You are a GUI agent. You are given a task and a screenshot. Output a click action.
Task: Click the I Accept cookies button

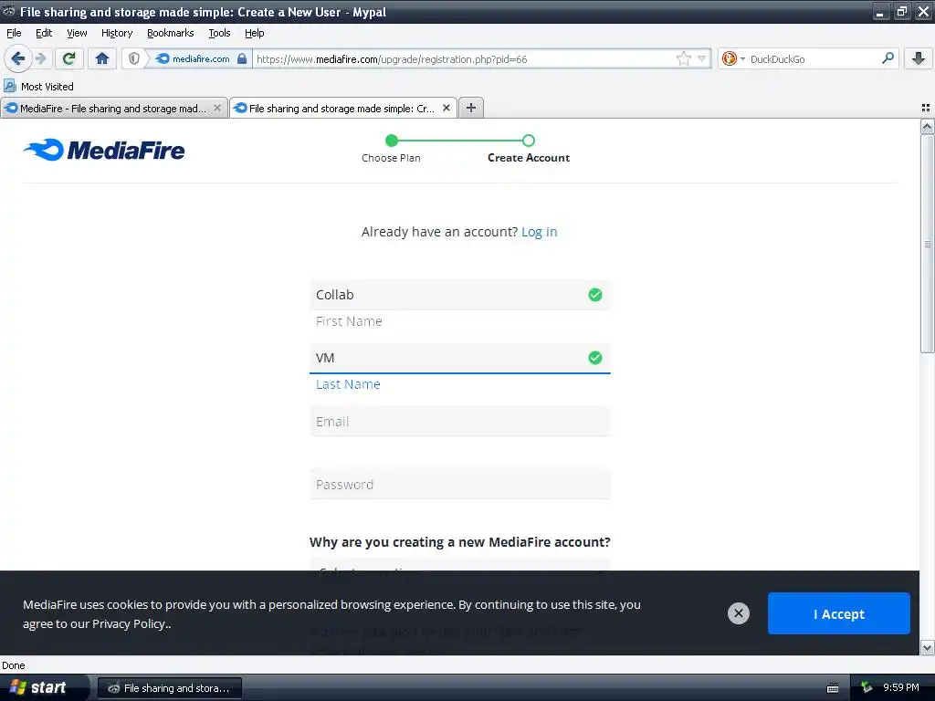pyautogui.click(x=838, y=613)
